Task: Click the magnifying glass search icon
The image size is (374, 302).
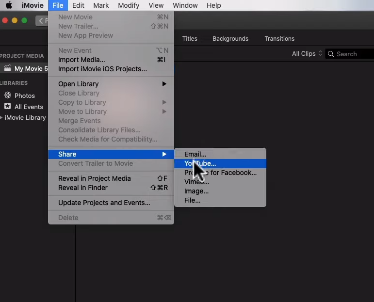Action: 331,54
